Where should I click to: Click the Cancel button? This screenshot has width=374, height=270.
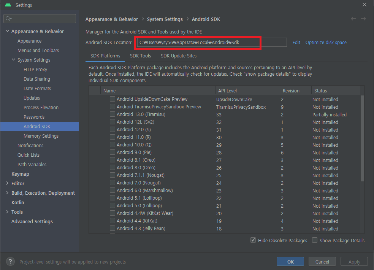tap(322, 262)
